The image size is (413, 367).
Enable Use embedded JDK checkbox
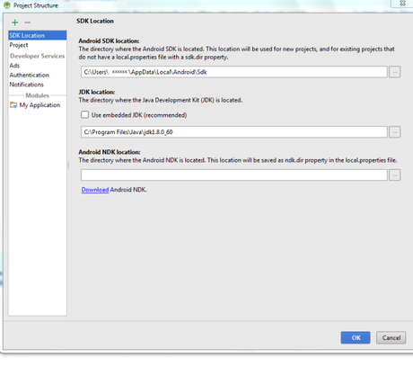(85, 114)
